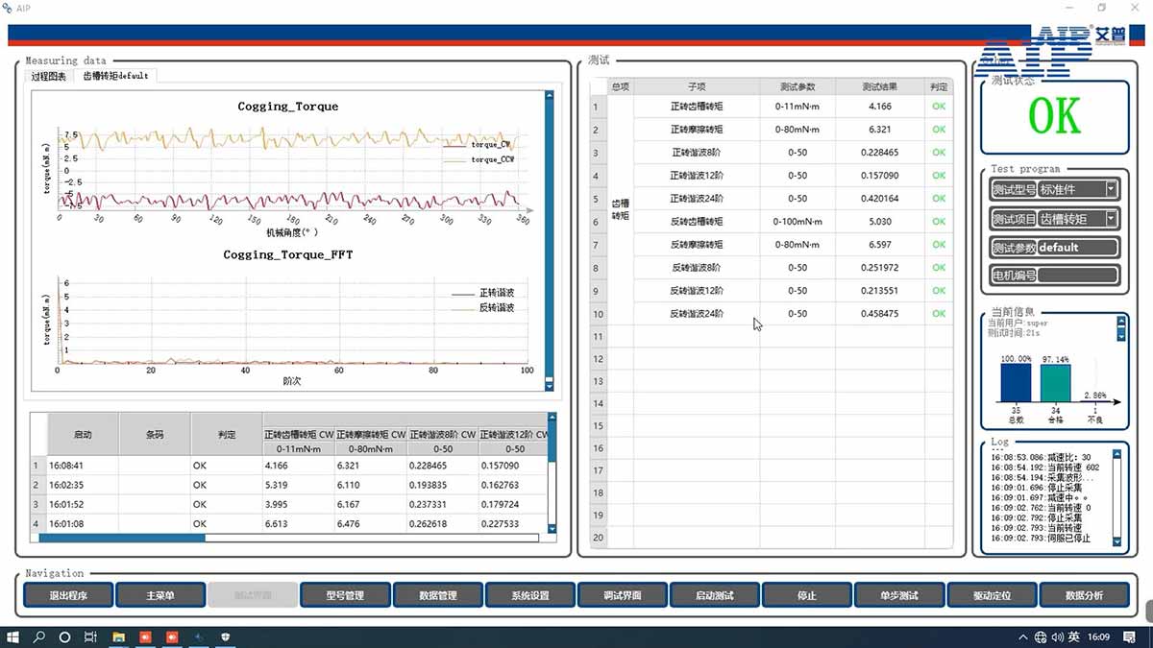
Task: Expand the hidden system tray icons chevron
Action: 1022,637
